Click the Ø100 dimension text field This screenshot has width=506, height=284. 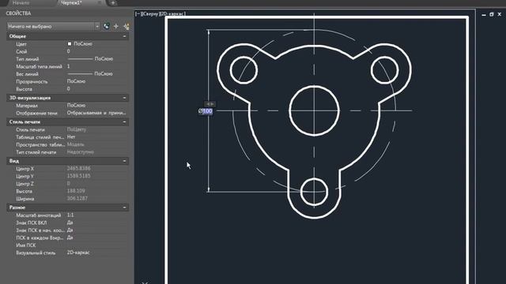[206, 111]
